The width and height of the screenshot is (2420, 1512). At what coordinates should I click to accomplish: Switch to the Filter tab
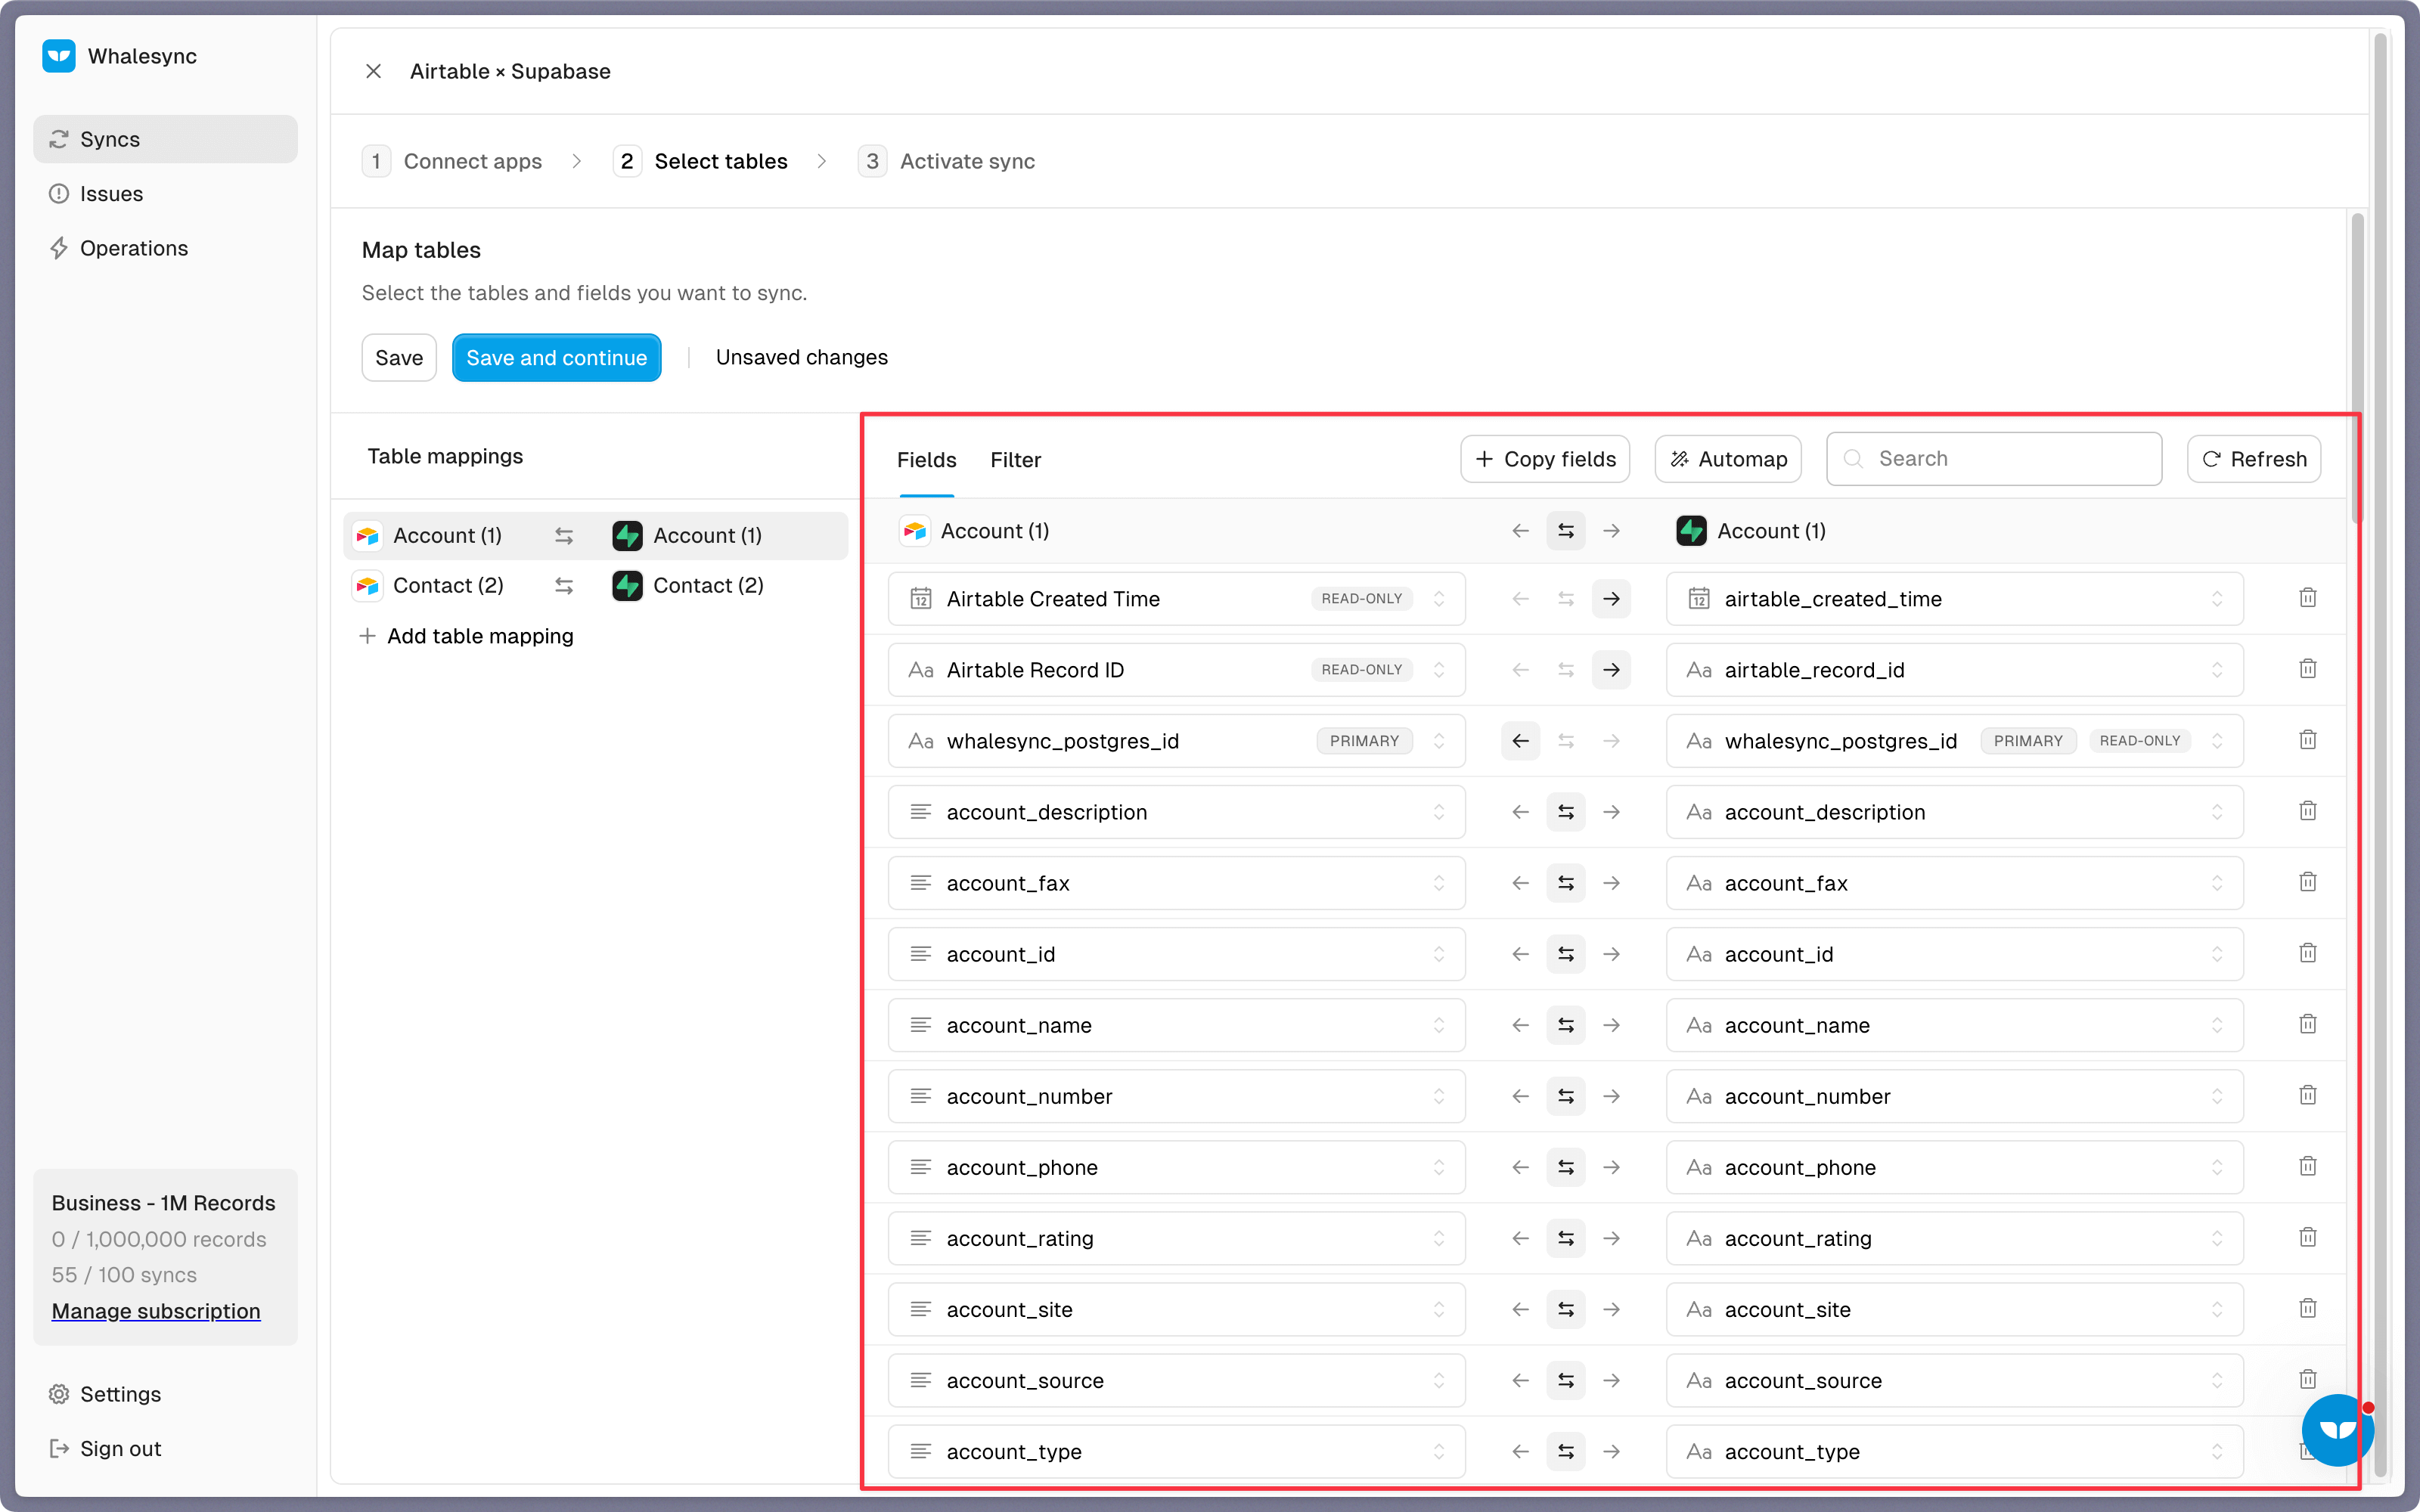(x=1015, y=460)
